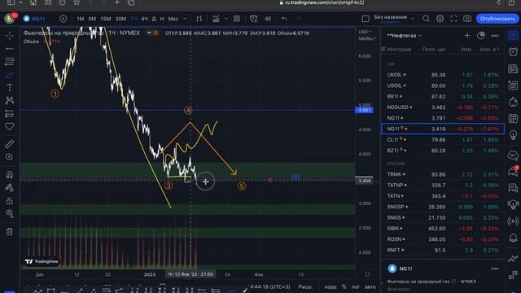
Task: Add symbol to watchlist with plus
Action: (x=467, y=36)
